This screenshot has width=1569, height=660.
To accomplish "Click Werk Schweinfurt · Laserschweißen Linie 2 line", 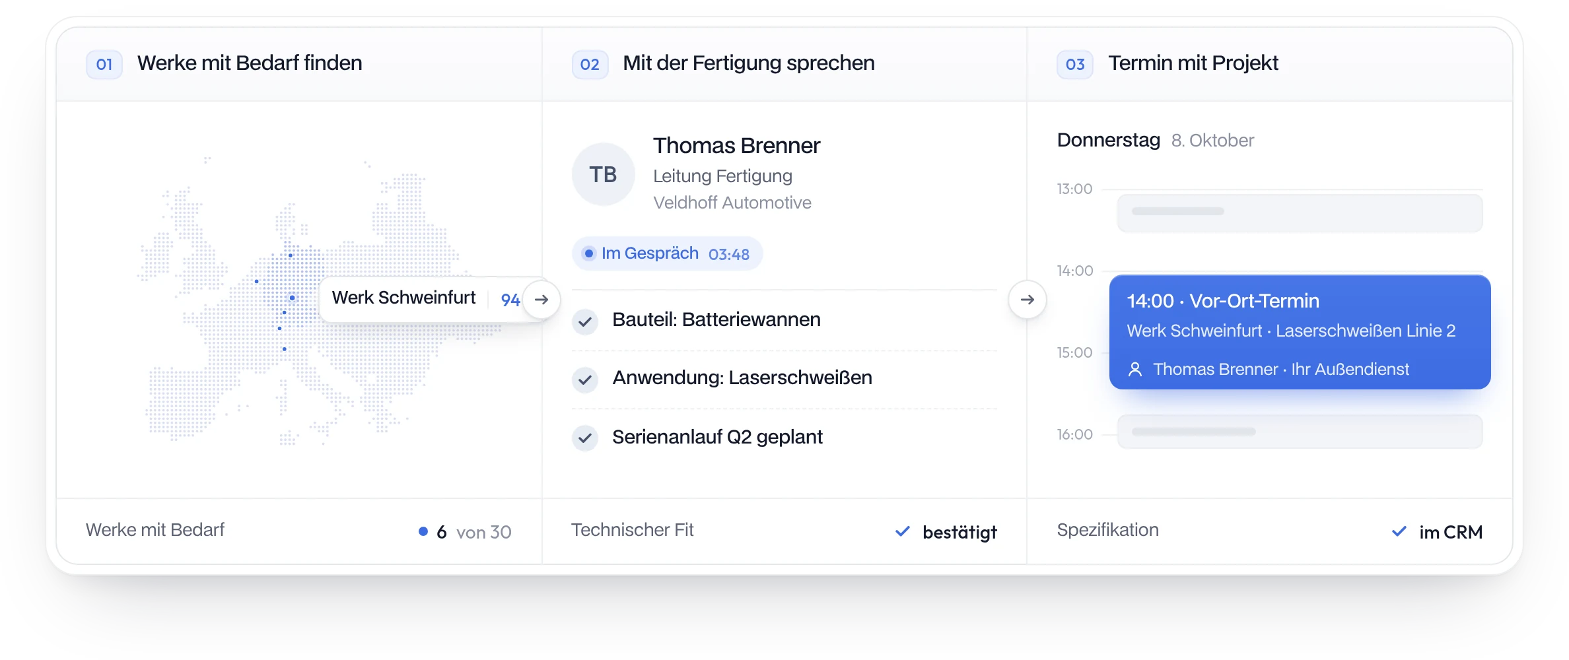I will point(1291,331).
